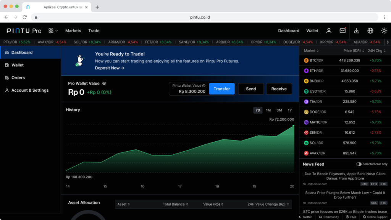Select 1M history range

(x=268, y=110)
